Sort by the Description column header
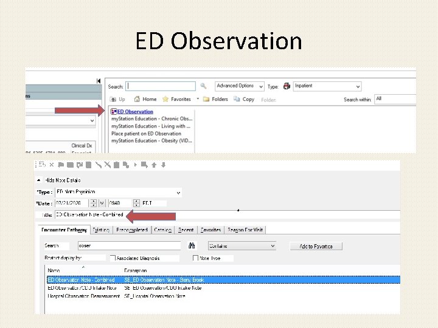The width and height of the screenshot is (438, 328). tap(136, 270)
